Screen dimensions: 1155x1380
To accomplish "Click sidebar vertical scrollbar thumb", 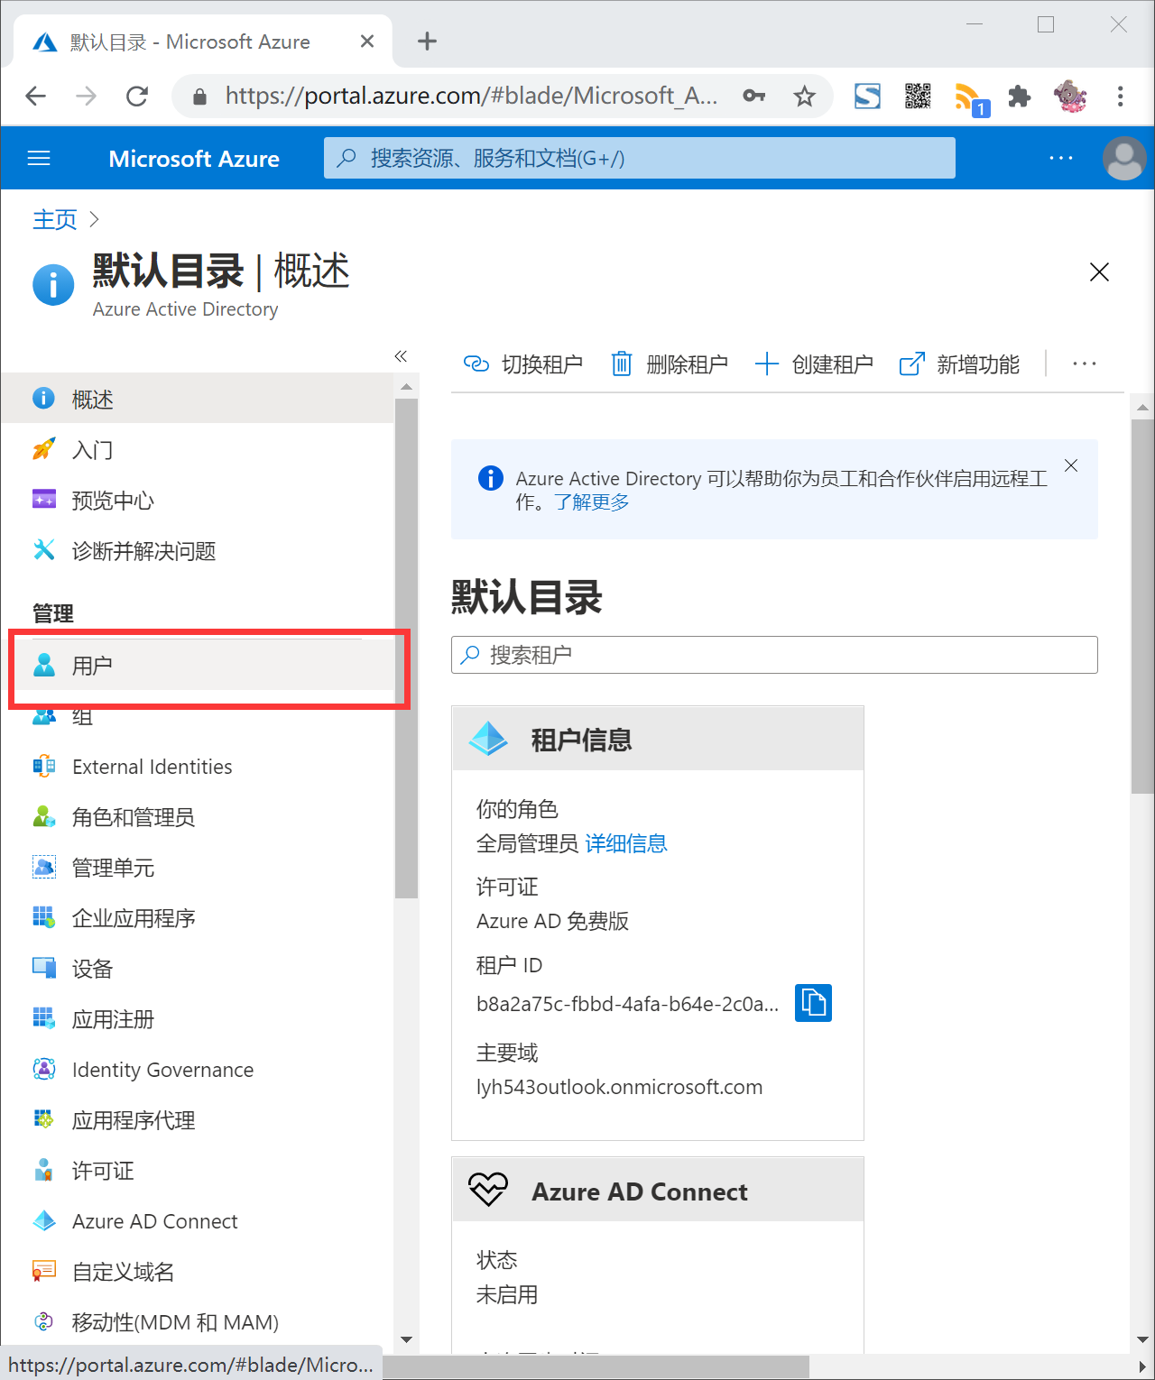I will click(x=406, y=648).
